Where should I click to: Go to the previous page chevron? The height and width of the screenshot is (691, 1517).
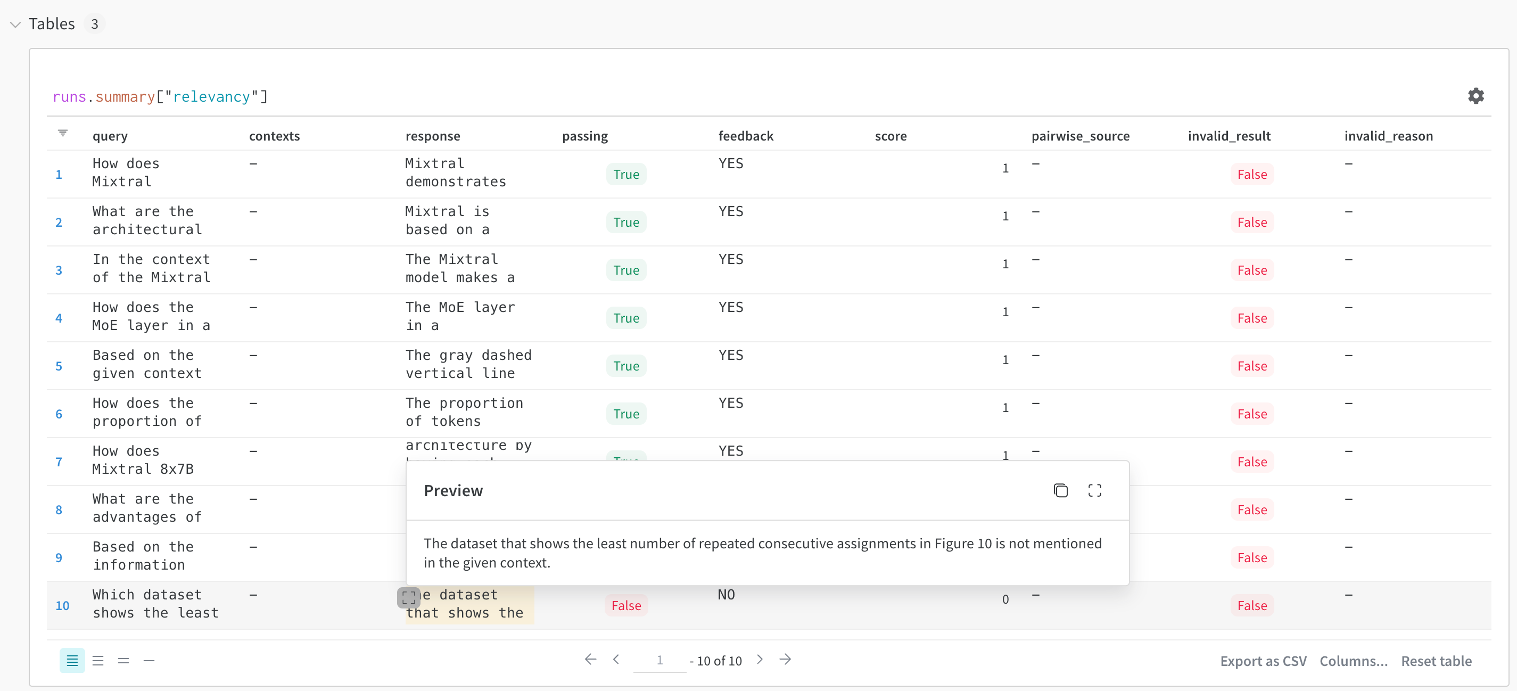click(x=616, y=659)
